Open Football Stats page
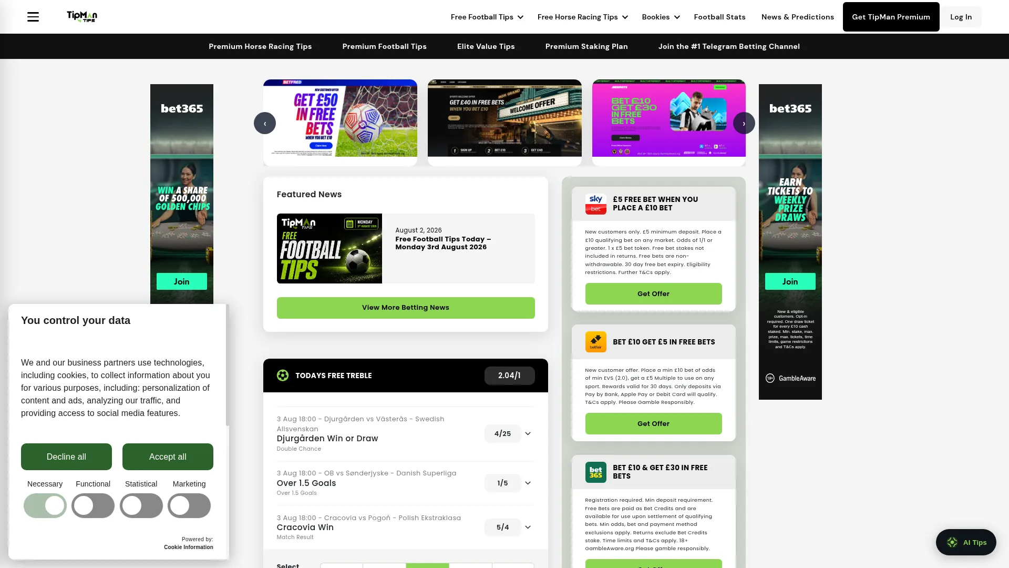Image resolution: width=1009 pixels, height=568 pixels. [x=719, y=17]
